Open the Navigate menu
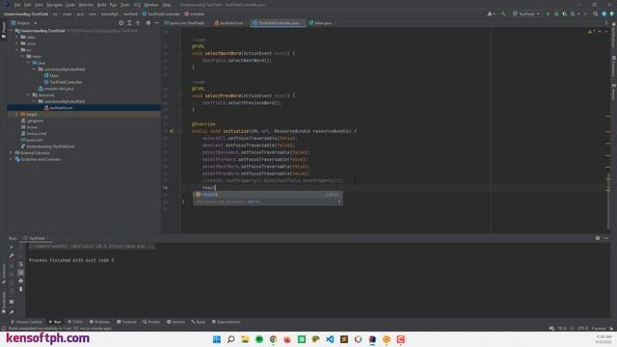Viewport: 617px width, 347px height. click(54, 5)
